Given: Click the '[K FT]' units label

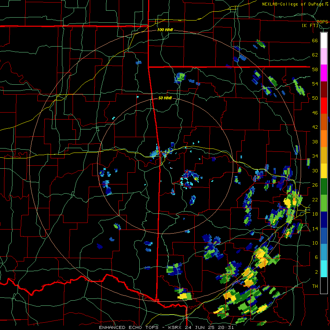Looking at the screenshot, I should (310, 25).
